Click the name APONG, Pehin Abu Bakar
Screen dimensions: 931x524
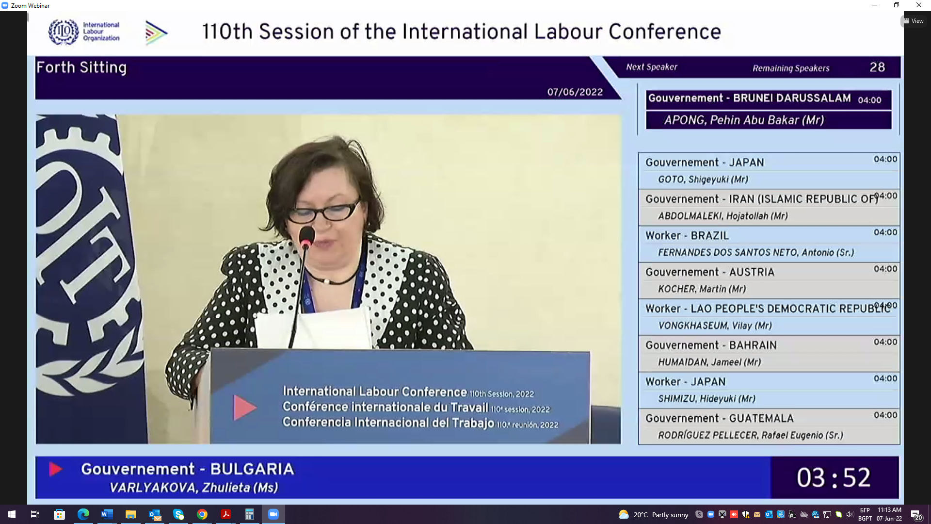744,120
